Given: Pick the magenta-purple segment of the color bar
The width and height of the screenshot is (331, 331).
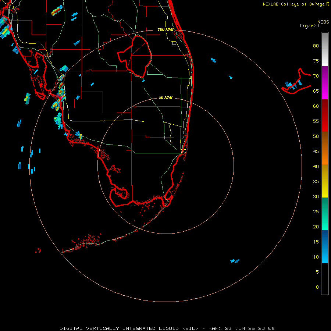Looking at the screenshot, I should click(325, 82).
